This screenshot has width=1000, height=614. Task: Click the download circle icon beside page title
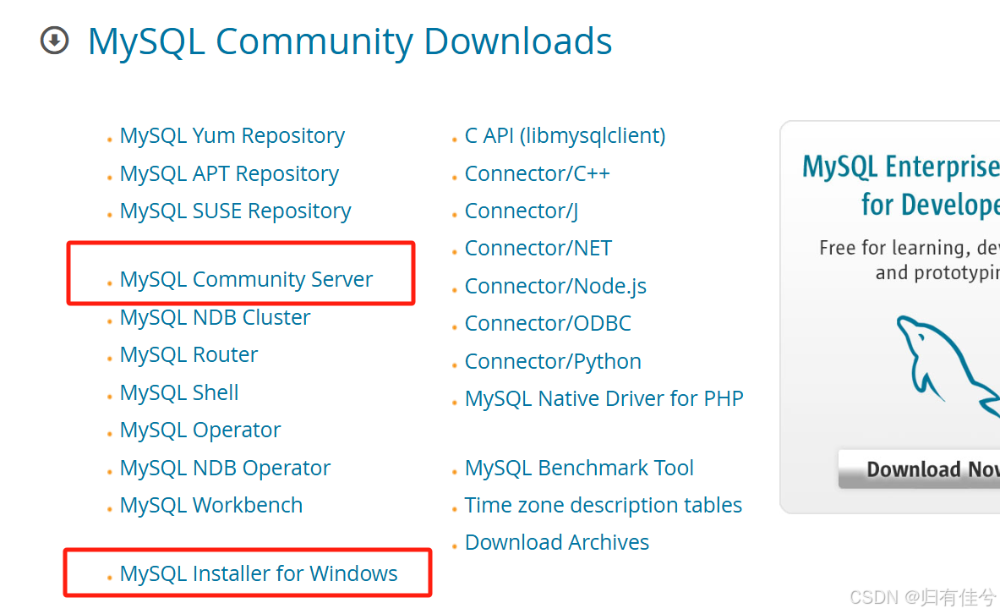pyautogui.click(x=54, y=41)
